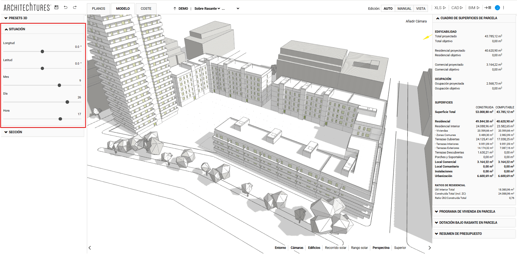Open the user profile avatar
This screenshot has height=254, width=517.
pos(497,8)
